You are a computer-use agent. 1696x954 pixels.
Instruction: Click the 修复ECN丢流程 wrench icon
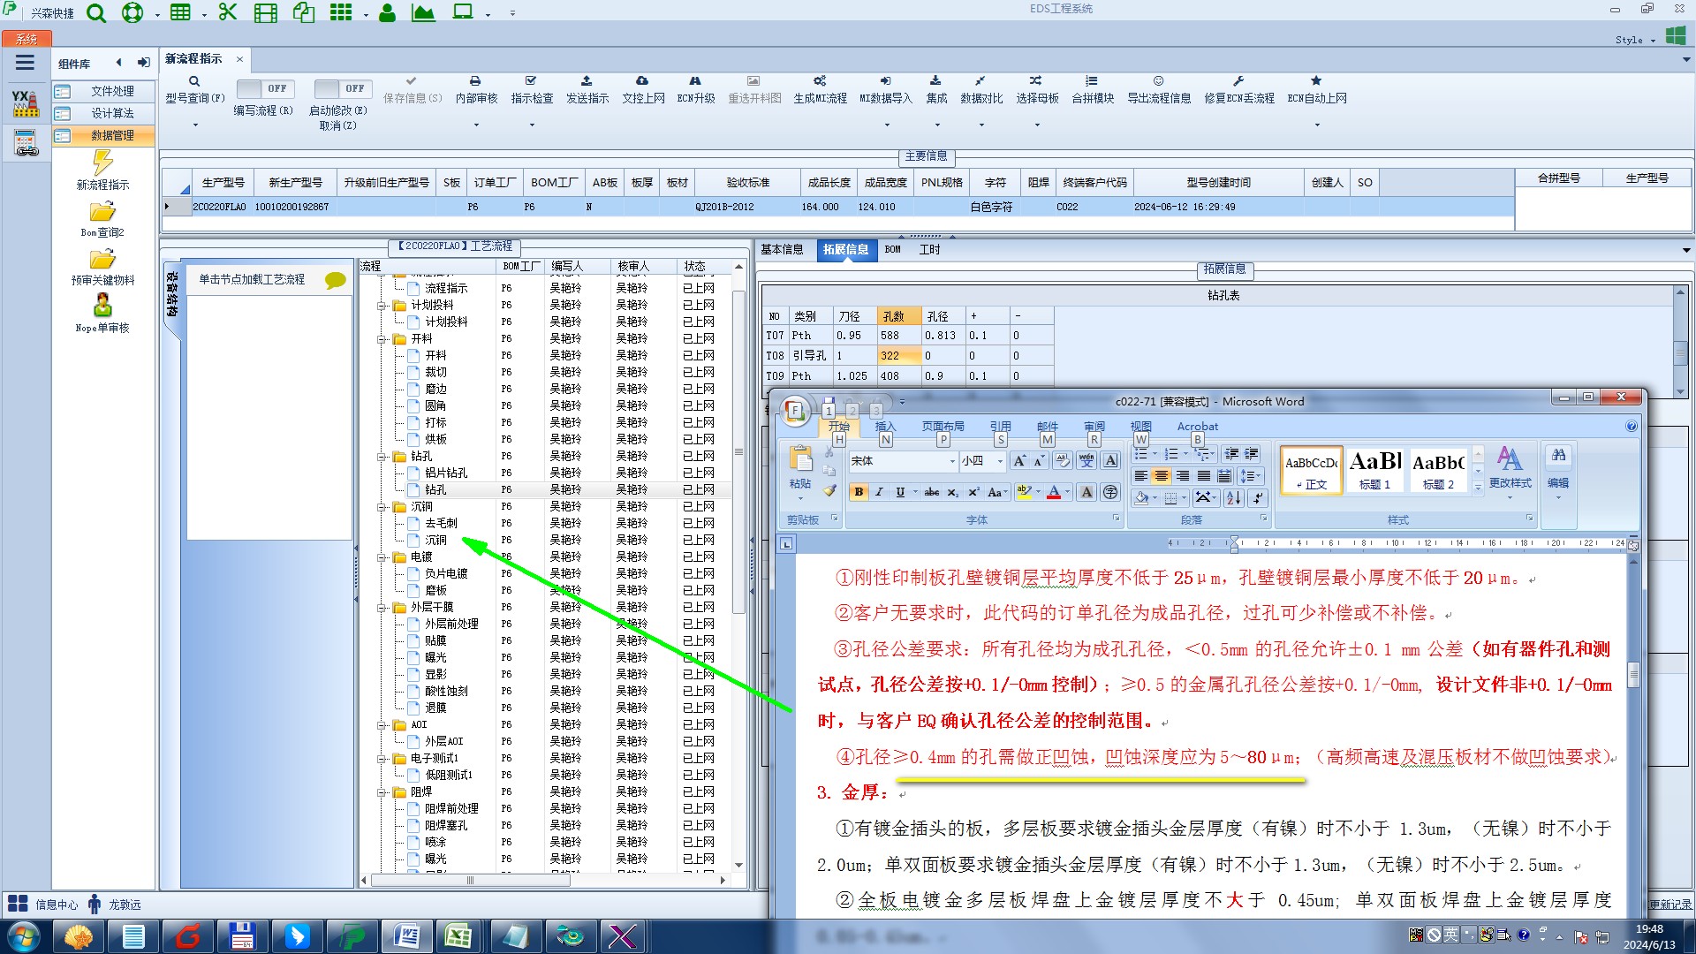pos(1238,81)
